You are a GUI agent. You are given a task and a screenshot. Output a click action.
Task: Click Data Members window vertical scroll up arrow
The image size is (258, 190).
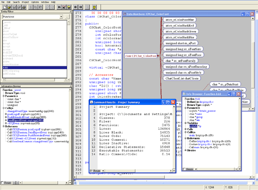pyautogui.click(x=253, y=18)
